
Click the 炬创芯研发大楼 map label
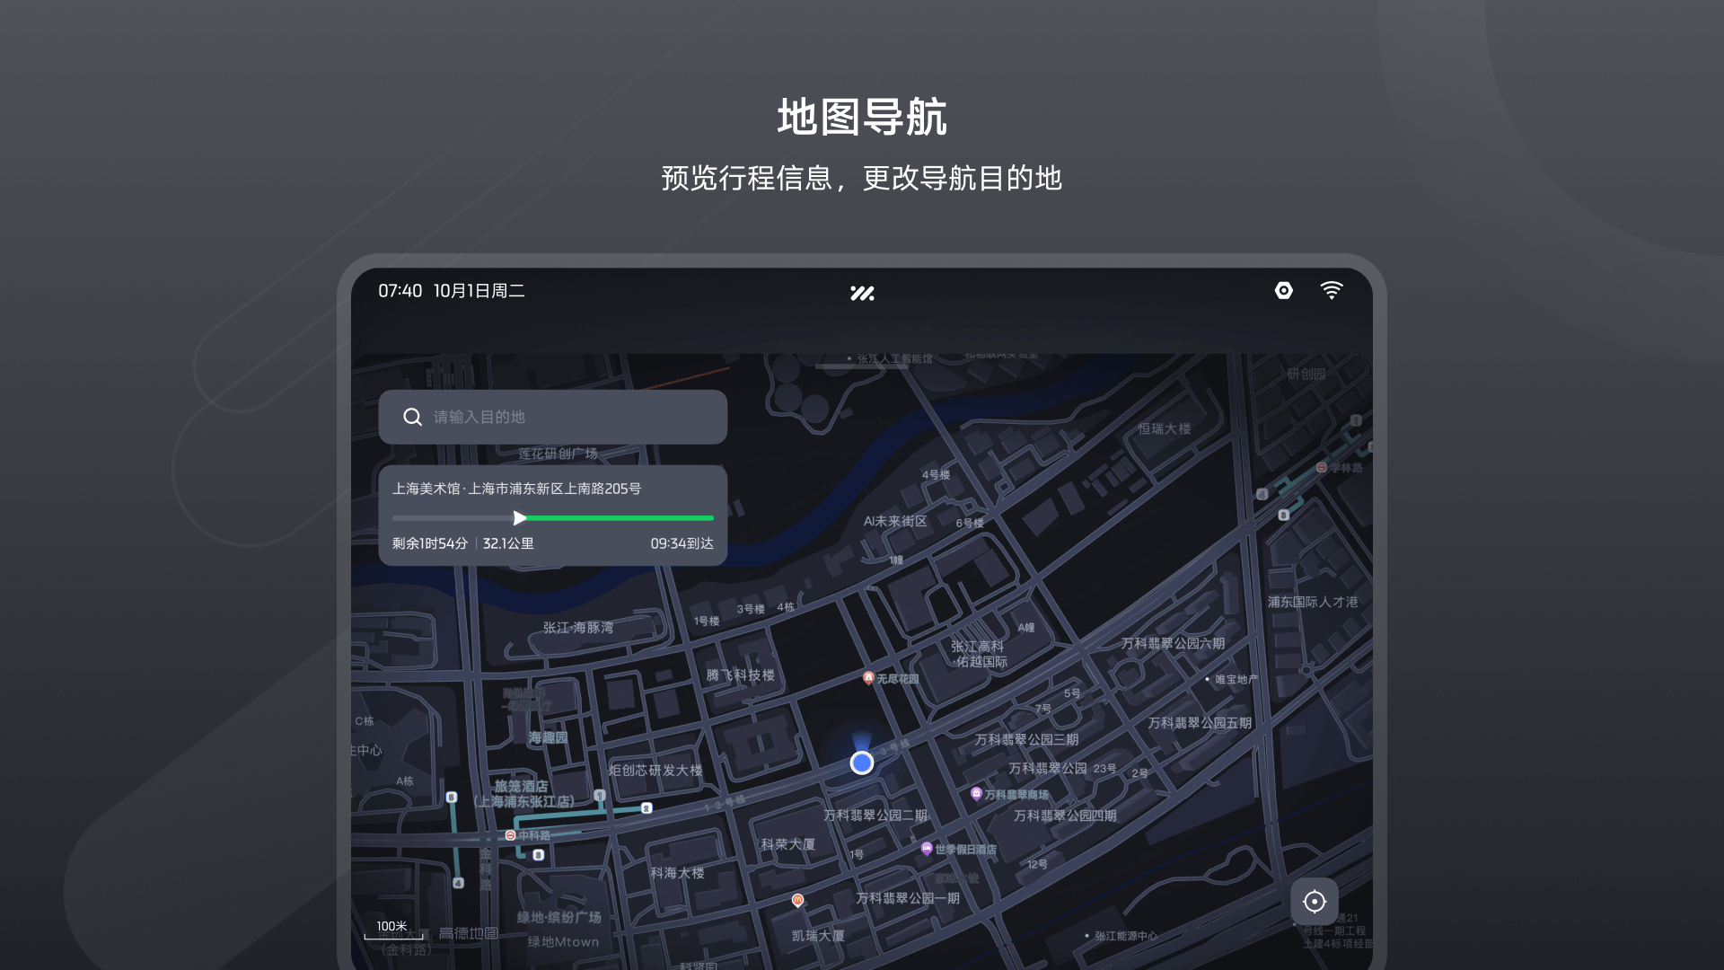coord(655,771)
